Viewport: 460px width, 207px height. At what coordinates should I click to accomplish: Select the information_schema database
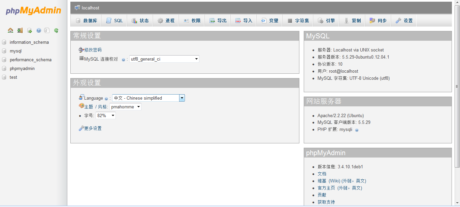coord(29,42)
